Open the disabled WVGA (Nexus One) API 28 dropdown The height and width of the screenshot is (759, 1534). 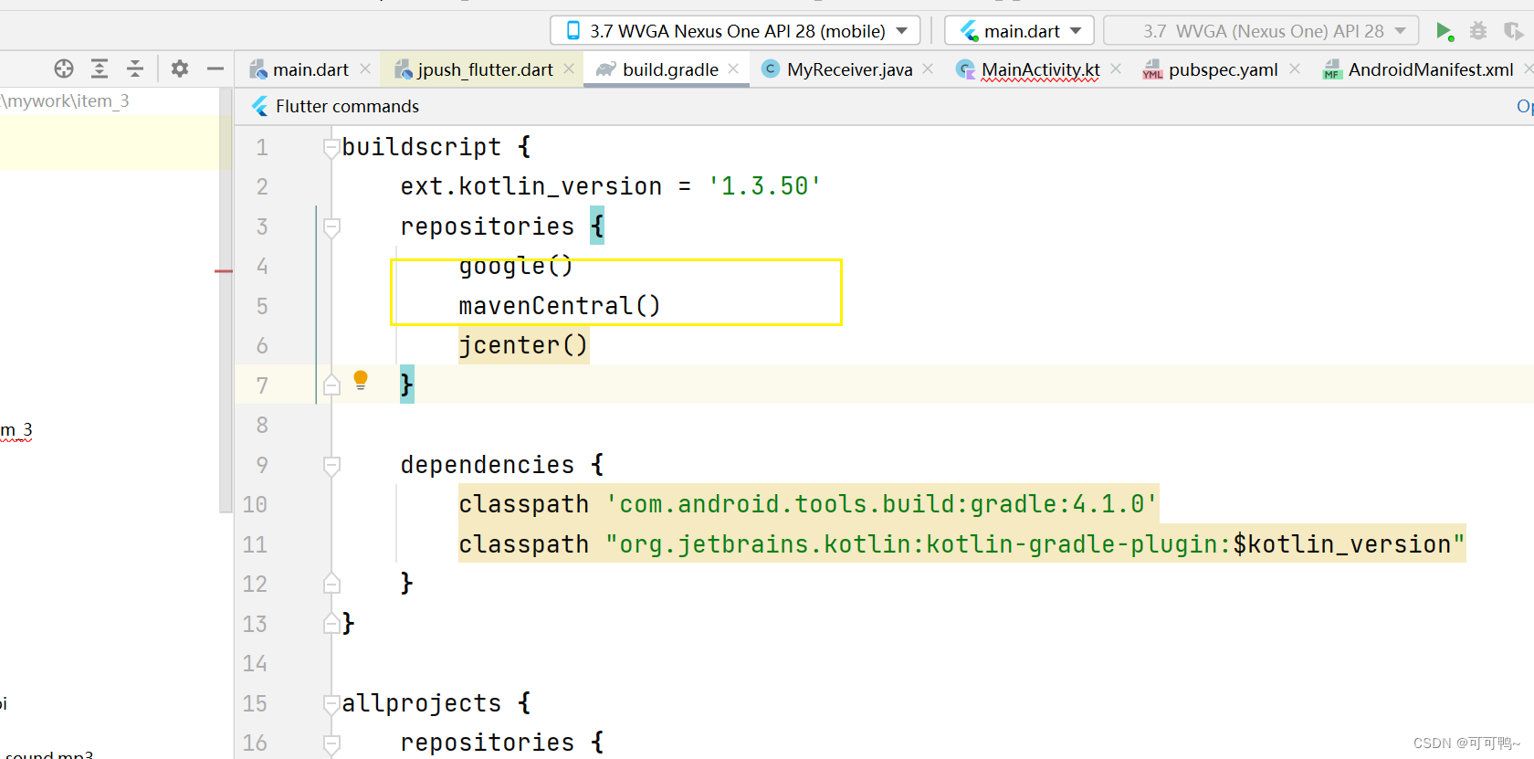1261,31
